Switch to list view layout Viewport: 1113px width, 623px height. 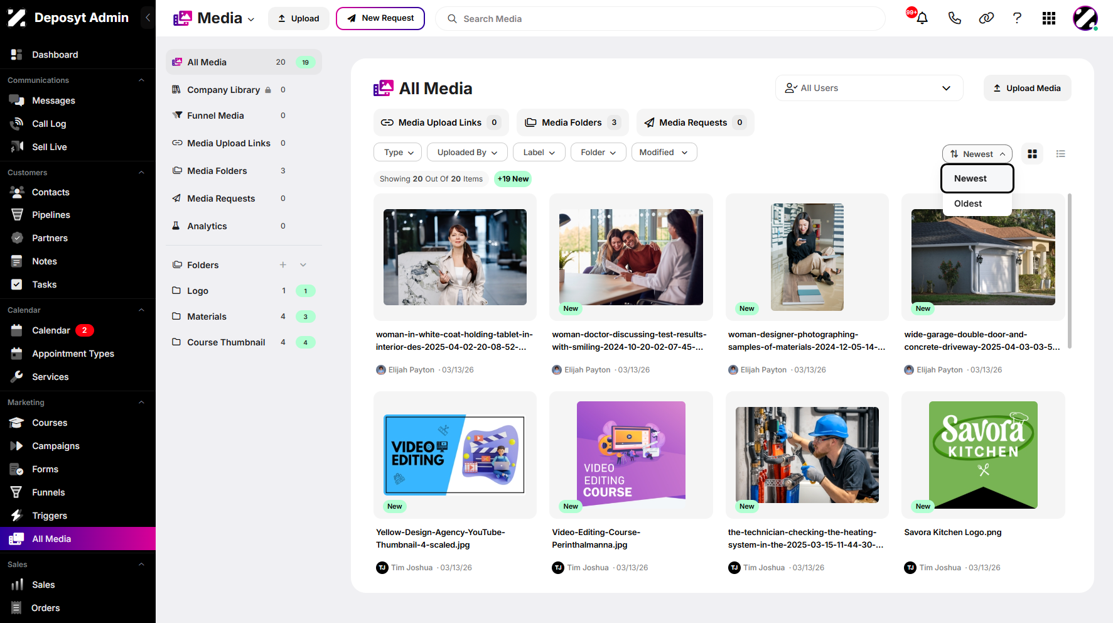[x=1061, y=154]
